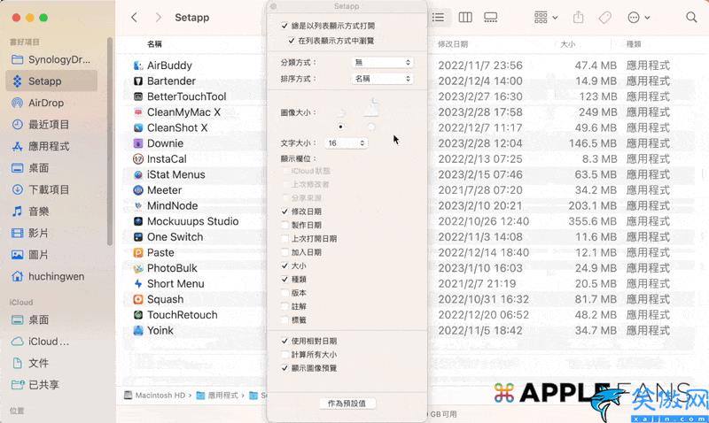Click 應用程式 folder in the path bar
The height and width of the screenshot is (423, 709).
pos(217,396)
